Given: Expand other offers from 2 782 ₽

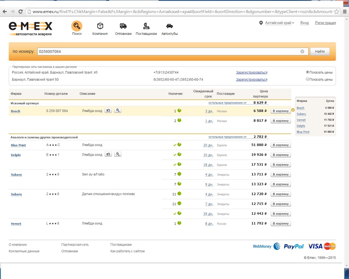Looking at the screenshot, I should coord(227,137).
